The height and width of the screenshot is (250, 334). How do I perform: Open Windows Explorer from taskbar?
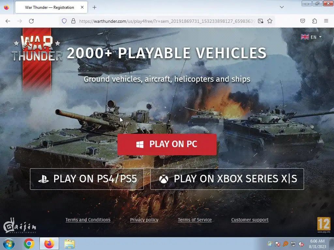[x=69, y=244]
